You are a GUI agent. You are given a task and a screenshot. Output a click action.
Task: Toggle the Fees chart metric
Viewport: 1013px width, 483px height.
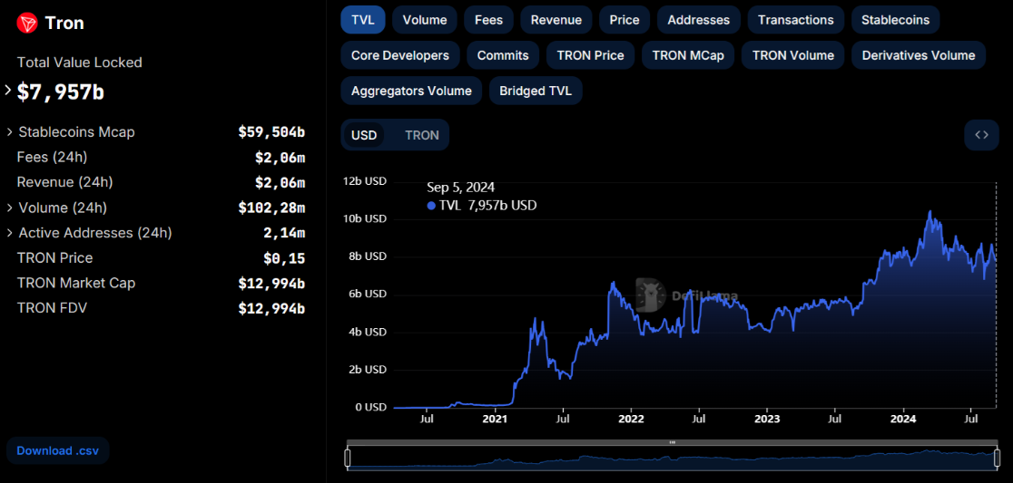coord(488,20)
